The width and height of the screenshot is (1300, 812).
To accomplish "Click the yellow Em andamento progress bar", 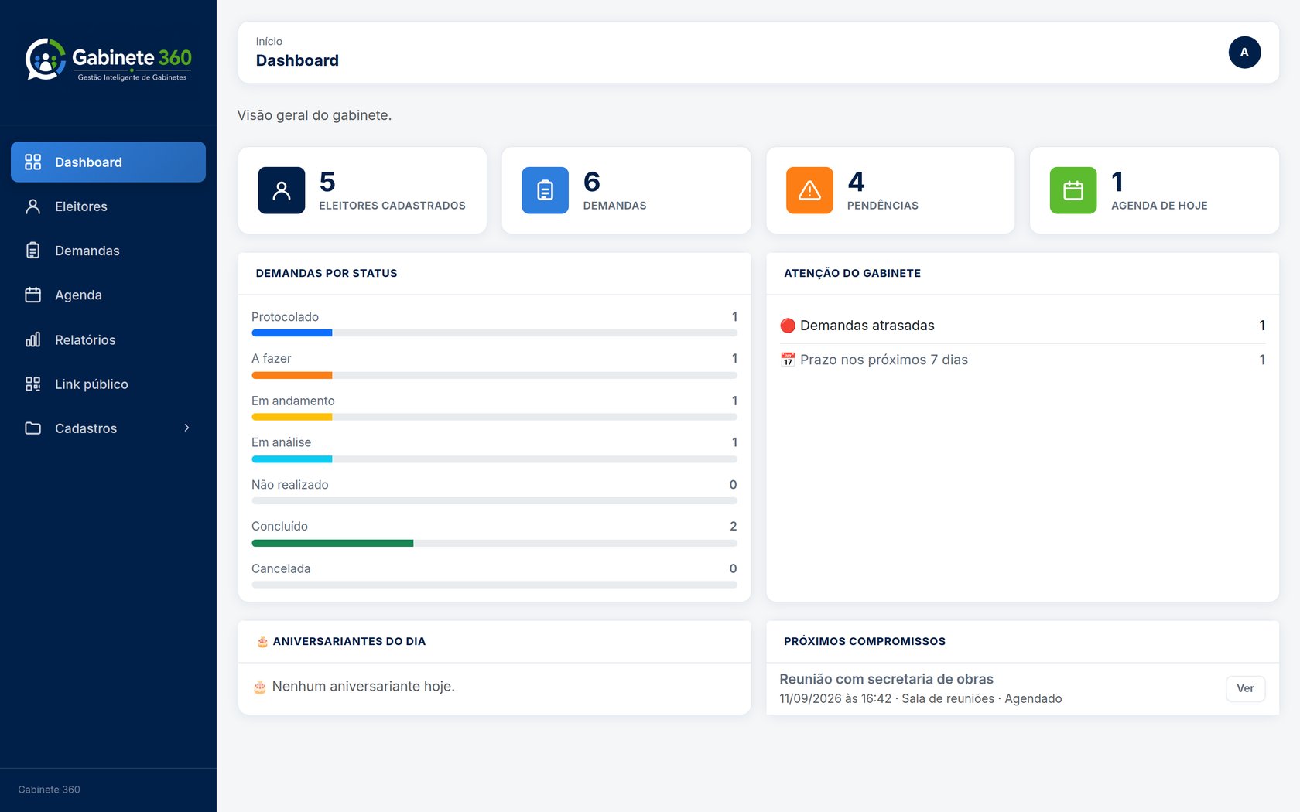I will (x=292, y=417).
